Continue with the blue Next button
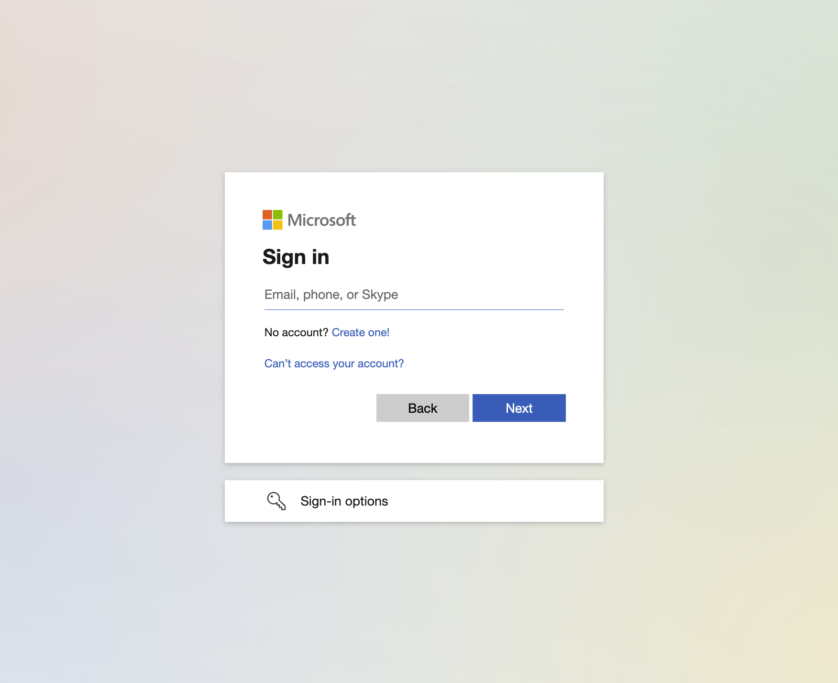The width and height of the screenshot is (838, 683). point(519,408)
